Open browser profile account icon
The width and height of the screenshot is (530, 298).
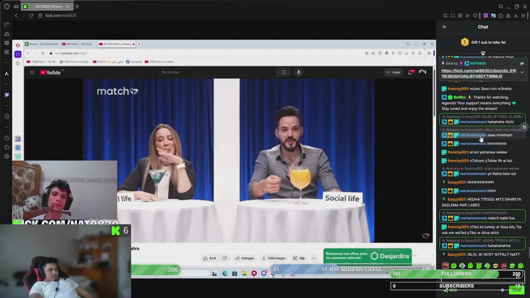pos(508,16)
